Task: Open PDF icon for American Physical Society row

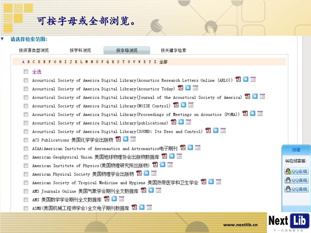Action: click(x=139, y=173)
